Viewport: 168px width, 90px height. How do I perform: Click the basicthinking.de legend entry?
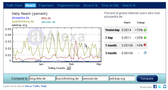tap(23, 21)
